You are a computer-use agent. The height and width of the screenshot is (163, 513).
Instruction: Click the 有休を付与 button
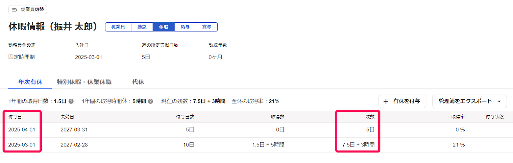[x=402, y=101]
